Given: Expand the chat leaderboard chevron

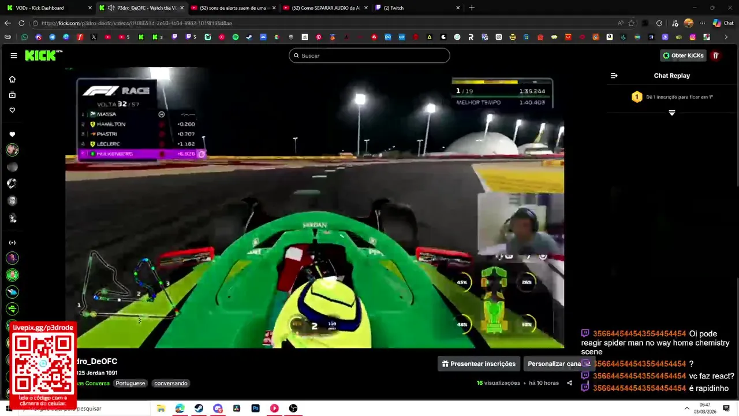Looking at the screenshot, I should coord(672,113).
